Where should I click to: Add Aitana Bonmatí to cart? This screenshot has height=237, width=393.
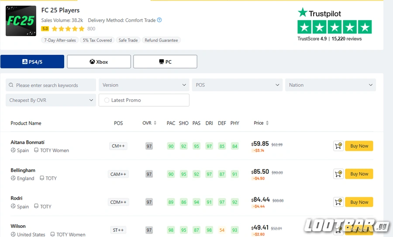pyautogui.click(x=338, y=146)
